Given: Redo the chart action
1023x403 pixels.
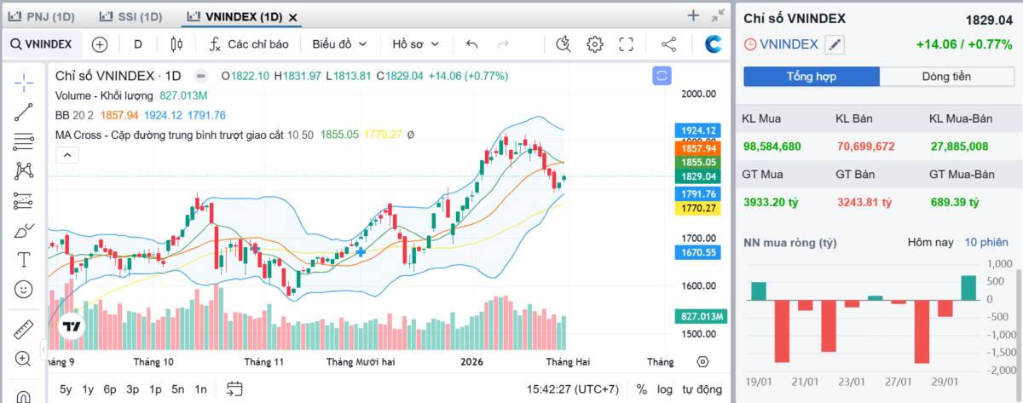Looking at the screenshot, I should coord(503,44).
